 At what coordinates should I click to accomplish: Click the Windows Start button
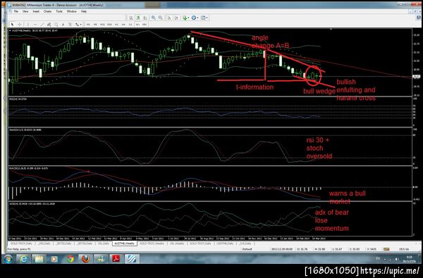pyautogui.click(x=8, y=260)
